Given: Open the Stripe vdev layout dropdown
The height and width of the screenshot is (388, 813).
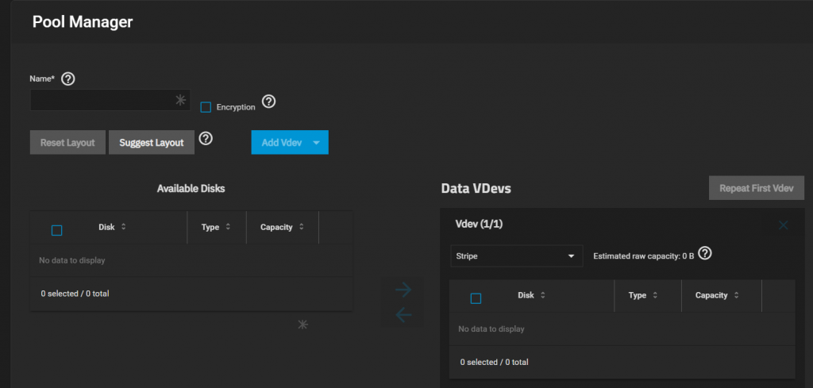Looking at the screenshot, I should coord(516,256).
